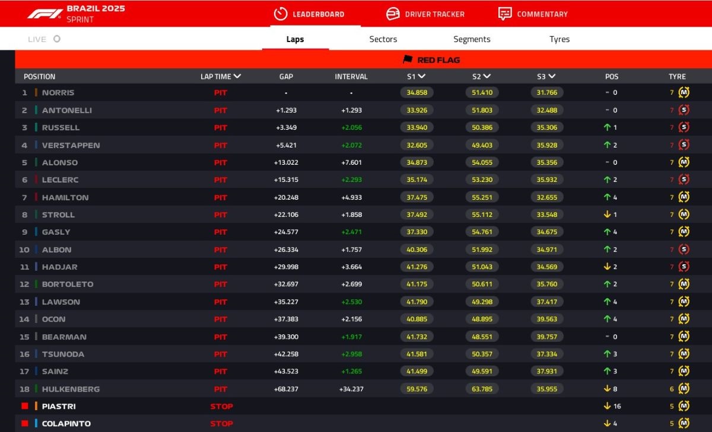Click the Leaderboard stopwatch icon
This screenshot has height=432, width=712.
281,14
